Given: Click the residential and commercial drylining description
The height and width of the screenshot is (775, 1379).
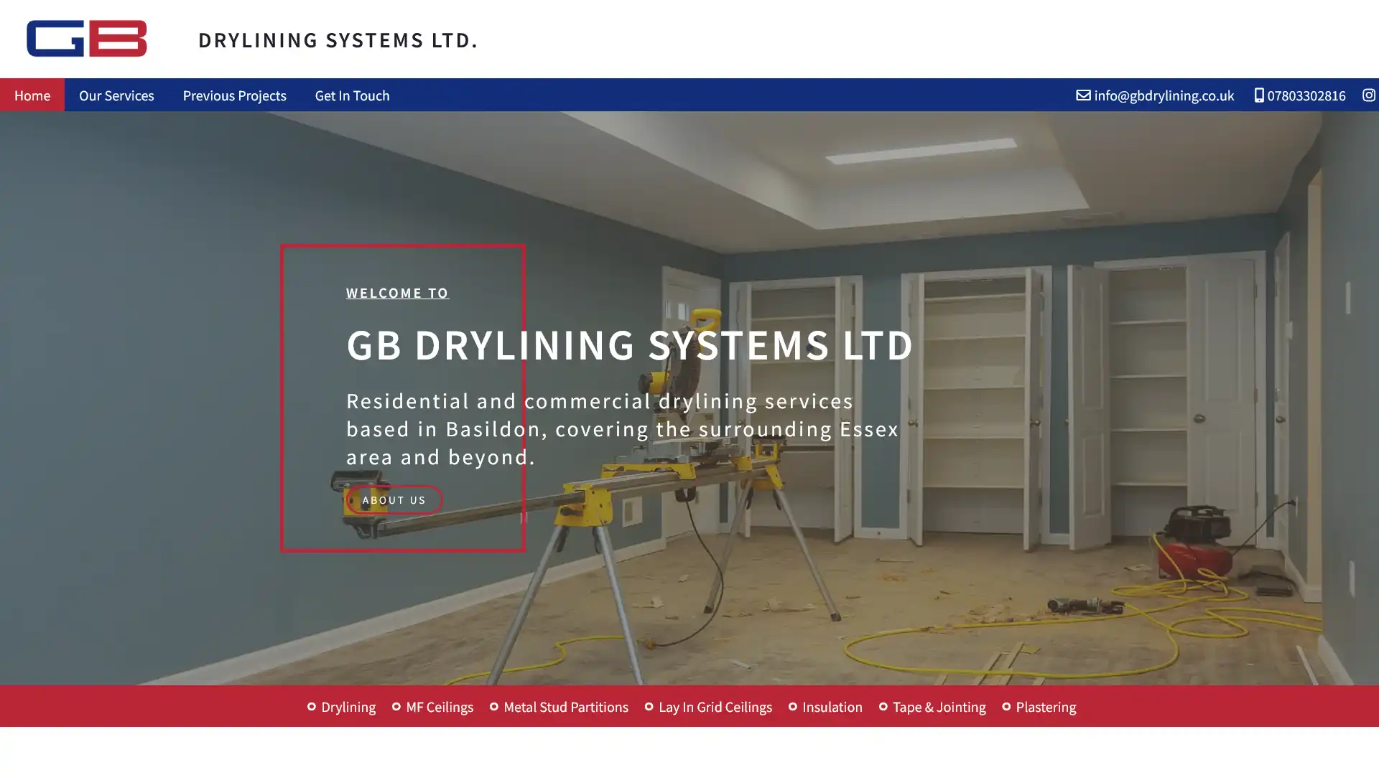Looking at the screenshot, I should pos(622,428).
